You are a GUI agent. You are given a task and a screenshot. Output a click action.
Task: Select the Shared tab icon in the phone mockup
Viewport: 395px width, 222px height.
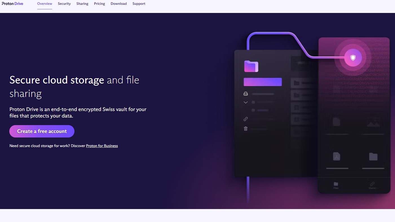[372, 184]
